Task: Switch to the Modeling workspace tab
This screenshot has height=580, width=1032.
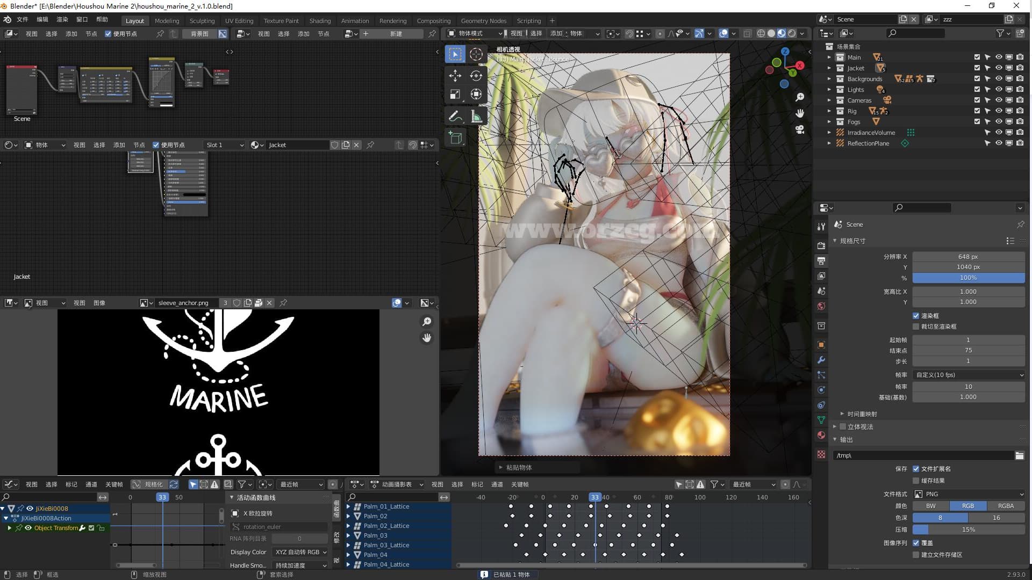Action: [x=167, y=21]
